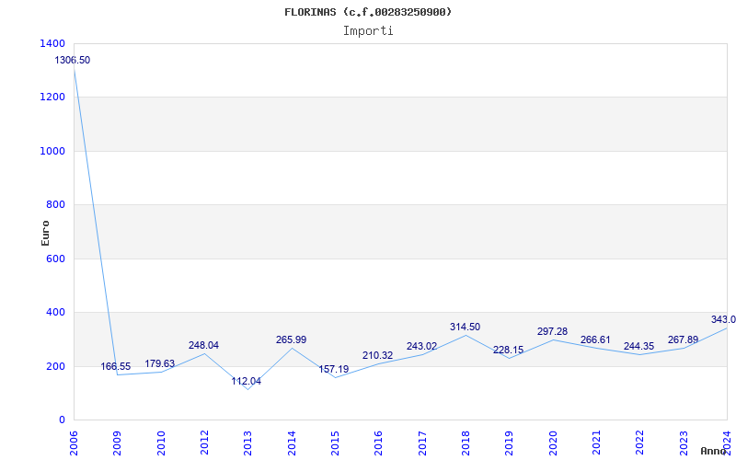736x460 pixels.
Task: Click the 400 y-axis tick label
Action: 56,312
